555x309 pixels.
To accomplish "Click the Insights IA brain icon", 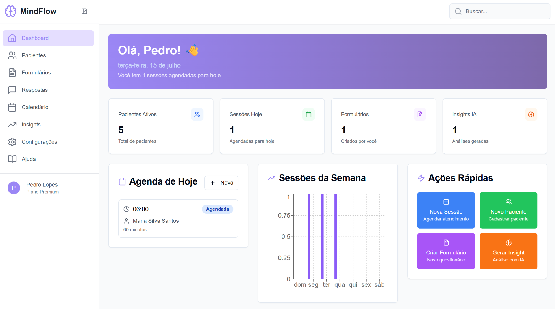I will point(531,115).
